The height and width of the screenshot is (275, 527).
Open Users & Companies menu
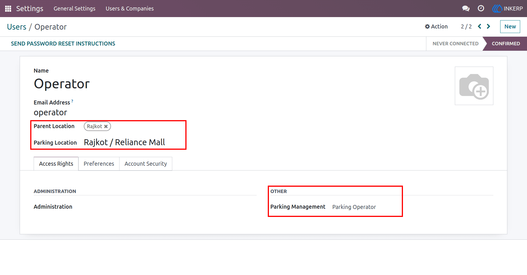[x=130, y=9]
